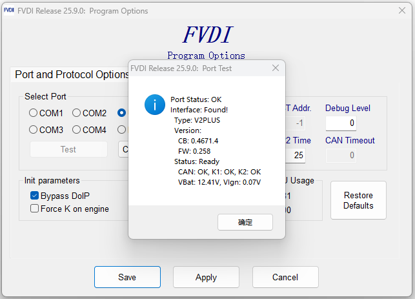Apply the current settings
This screenshot has height=299, width=415.
206,277
